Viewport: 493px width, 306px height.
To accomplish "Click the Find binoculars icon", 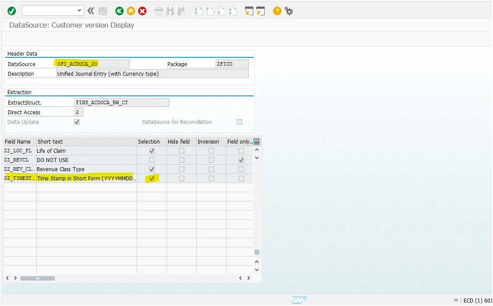I will [x=170, y=11].
